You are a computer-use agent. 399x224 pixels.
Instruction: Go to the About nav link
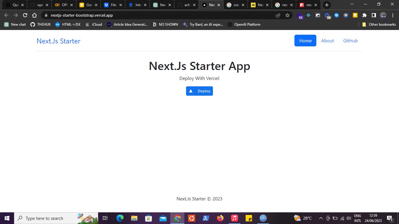(x=327, y=41)
